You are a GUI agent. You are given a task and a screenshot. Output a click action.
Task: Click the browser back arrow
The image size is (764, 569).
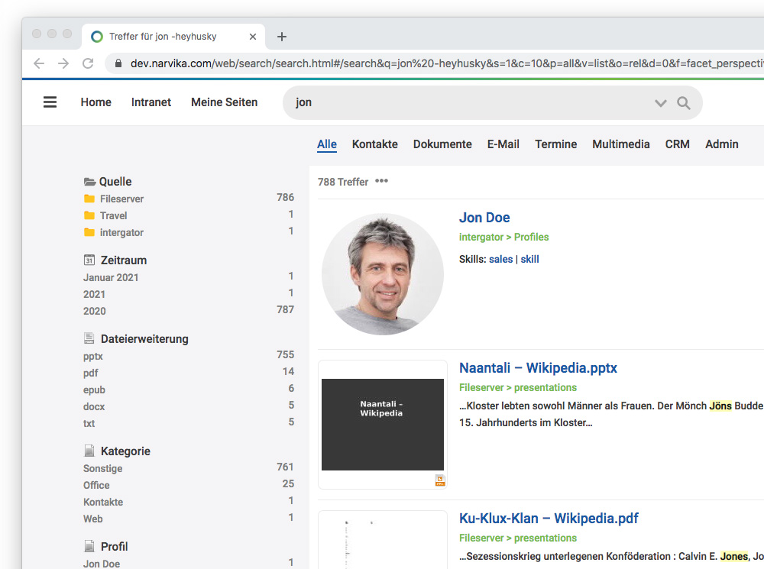pyautogui.click(x=39, y=63)
